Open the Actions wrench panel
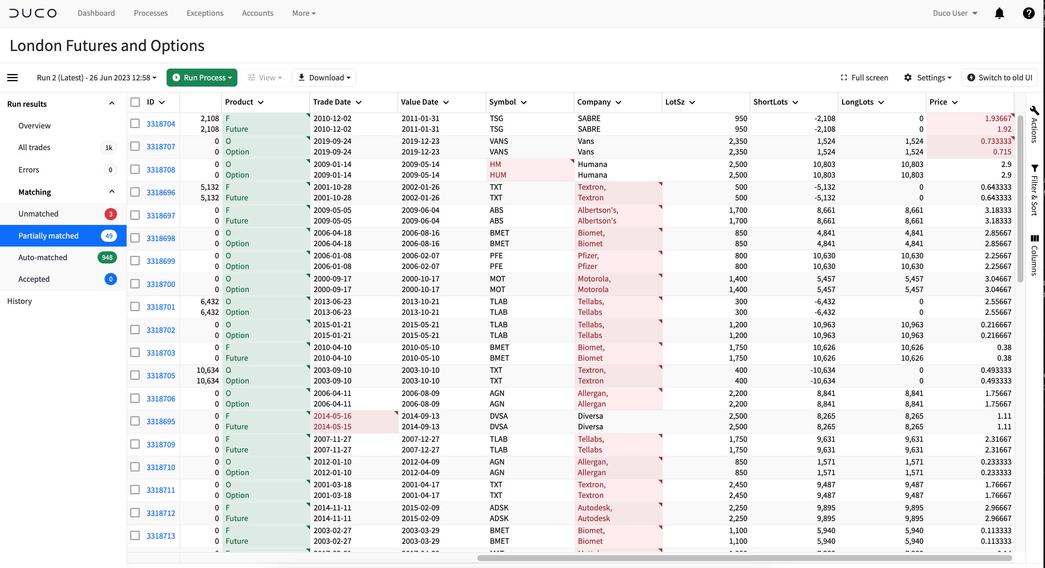The image size is (1045, 568). (1034, 111)
